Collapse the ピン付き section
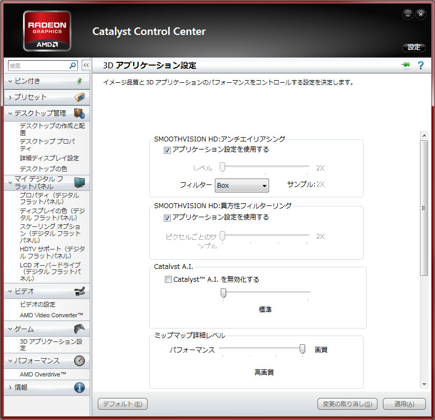This screenshot has height=420, width=435. click(10, 81)
